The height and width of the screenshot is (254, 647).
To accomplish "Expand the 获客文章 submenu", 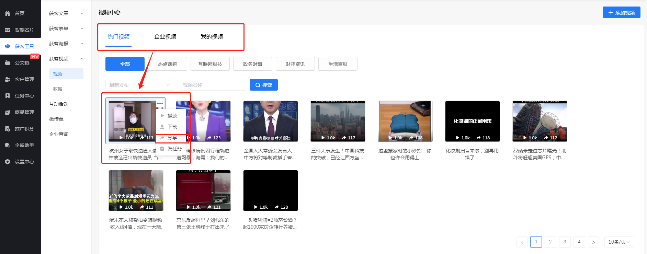I will tap(82, 13).
